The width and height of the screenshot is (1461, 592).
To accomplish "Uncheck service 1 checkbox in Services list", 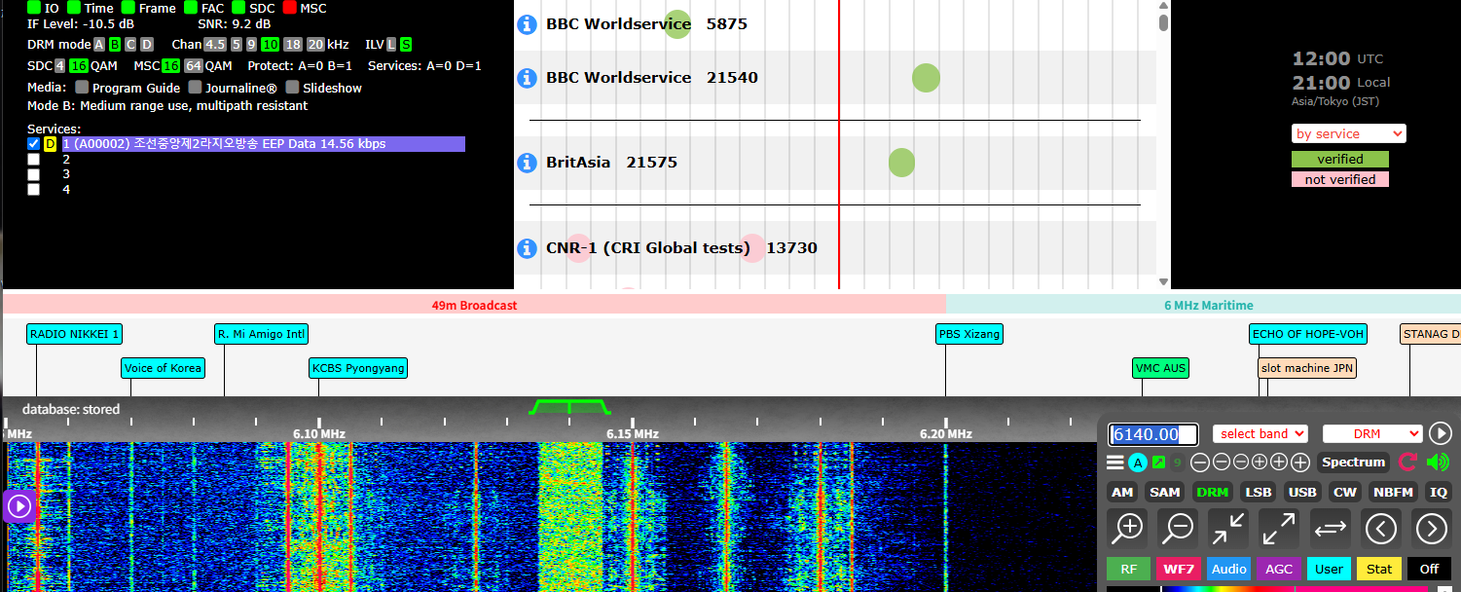I will [x=34, y=144].
